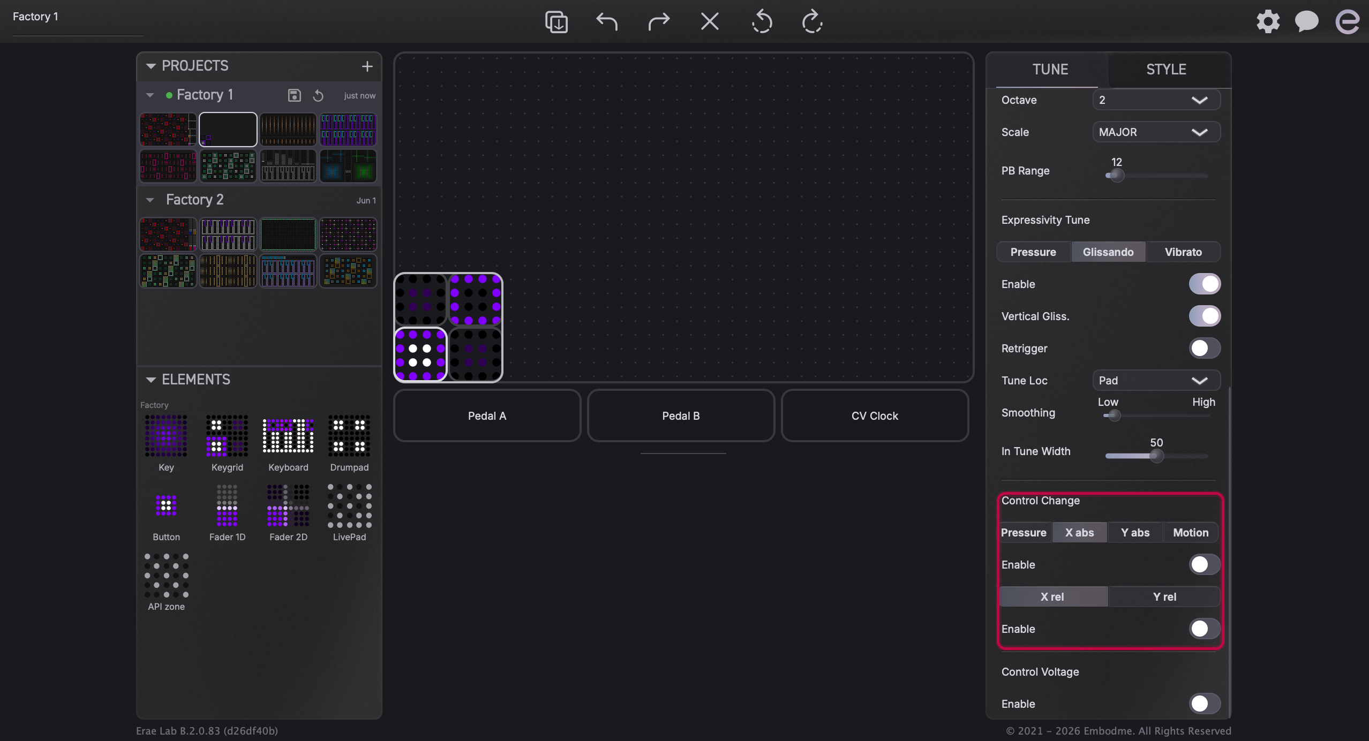The height and width of the screenshot is (741, 1369).
Task: Click the redo arrow icon
Action: point(658,22)
